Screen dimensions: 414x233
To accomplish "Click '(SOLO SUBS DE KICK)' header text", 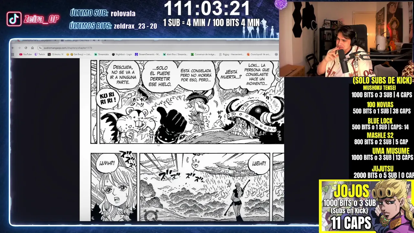I will coord(382,81).
